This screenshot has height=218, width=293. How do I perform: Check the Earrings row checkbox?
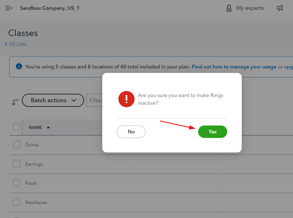coord(16,163)
